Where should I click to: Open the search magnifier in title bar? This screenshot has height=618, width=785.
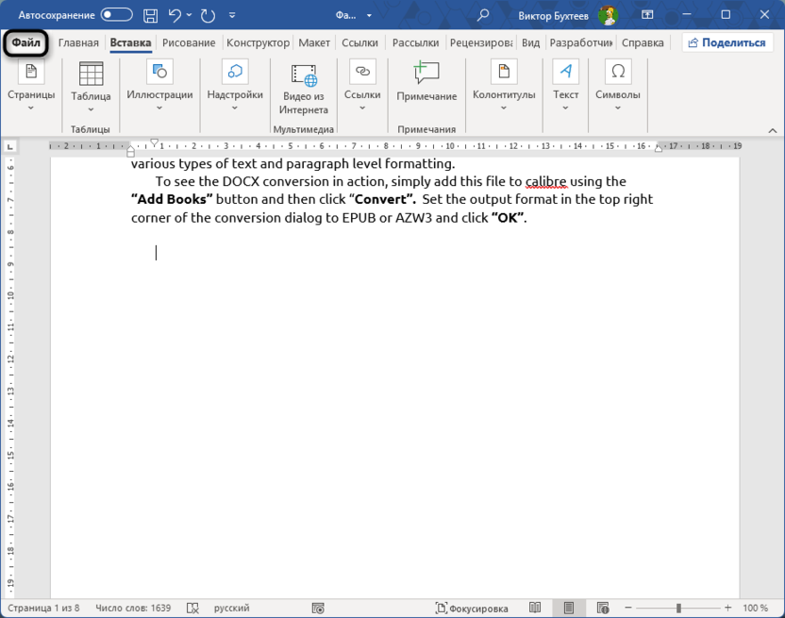483,15
